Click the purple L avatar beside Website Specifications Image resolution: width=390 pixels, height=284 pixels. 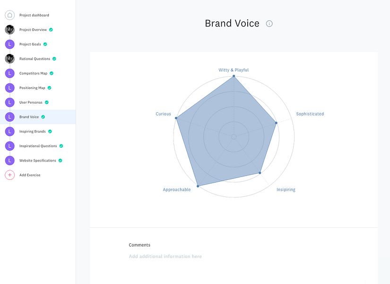pos(9,160)
